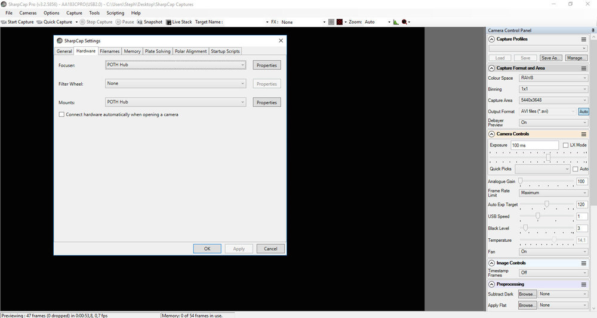Open Camera Controls section menu icon

tap(584, 134)
